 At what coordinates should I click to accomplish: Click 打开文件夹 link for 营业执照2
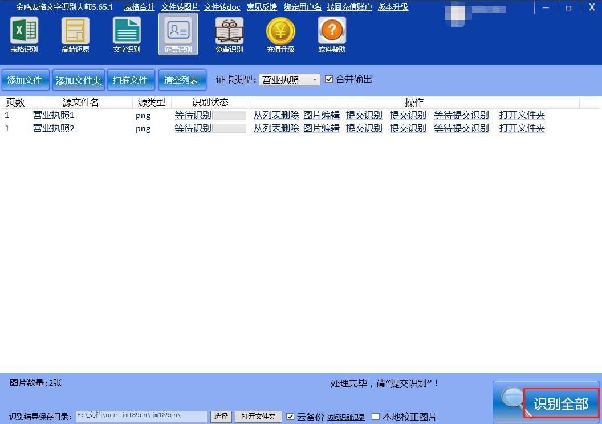pyautogui.click(x=522, y=128)
